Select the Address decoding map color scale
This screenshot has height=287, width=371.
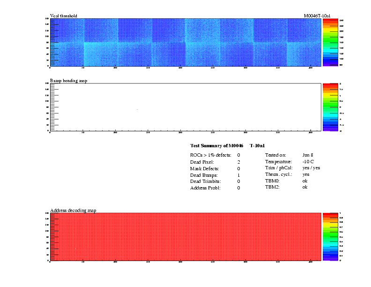330,236
